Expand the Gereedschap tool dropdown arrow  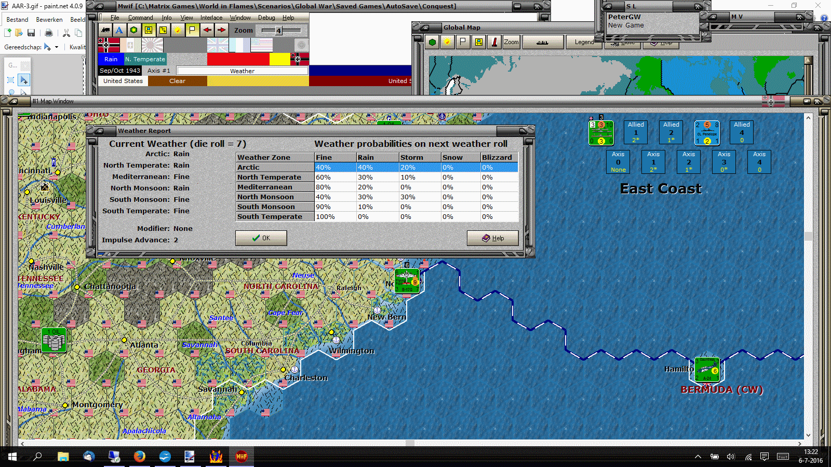57,47
